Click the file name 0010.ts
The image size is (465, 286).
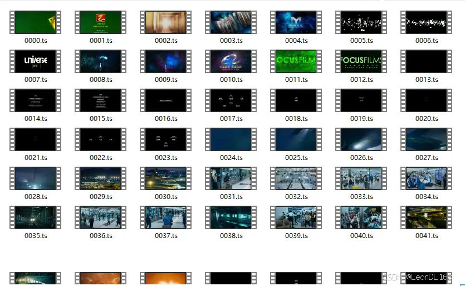231,80
